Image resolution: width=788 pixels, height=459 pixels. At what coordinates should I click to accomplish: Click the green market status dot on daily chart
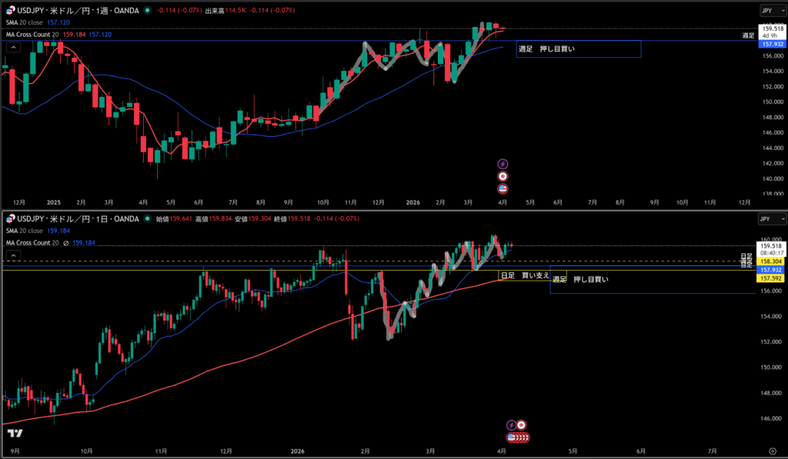coord(146,219)
